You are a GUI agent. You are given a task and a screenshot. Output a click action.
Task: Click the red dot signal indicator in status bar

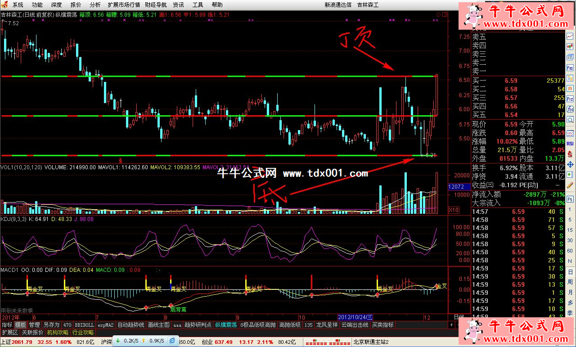pyautogui.click(x=327, y=342)
